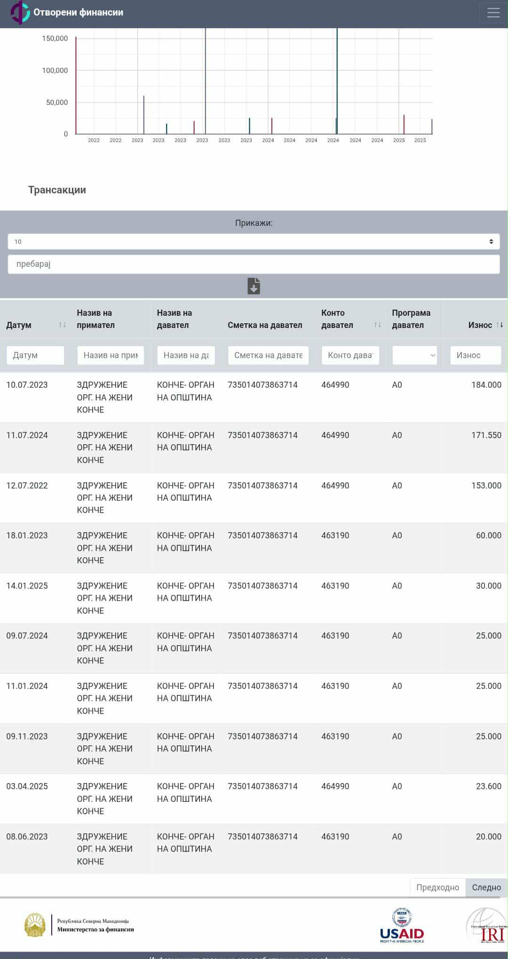The width and height of the screenshot is (508, 959).
Task: Sort the table by Датум column arrows
Action: pyautogui.click(x=62, y=325)
